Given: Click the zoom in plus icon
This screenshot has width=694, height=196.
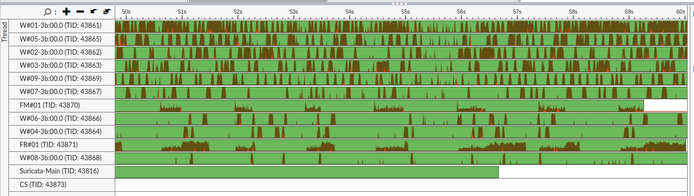Looking at the screenshot, I should (66, 11).
